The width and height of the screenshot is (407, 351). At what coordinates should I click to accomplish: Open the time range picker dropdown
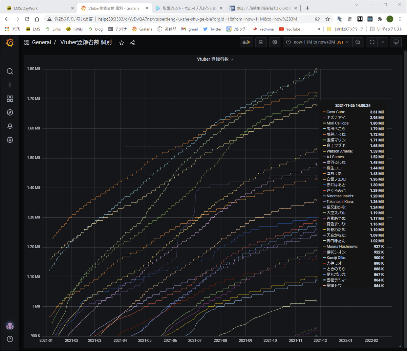point(317,42)
